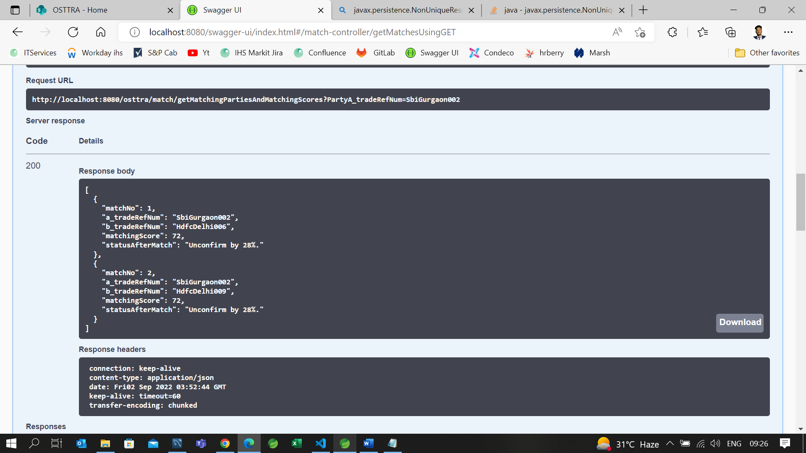Click the browser Back arrow
The image size is (806, 453).
(x=18, y=32)
